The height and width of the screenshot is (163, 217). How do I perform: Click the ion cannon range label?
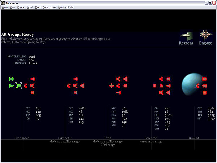pyautogui.click(x=151, y=142)
